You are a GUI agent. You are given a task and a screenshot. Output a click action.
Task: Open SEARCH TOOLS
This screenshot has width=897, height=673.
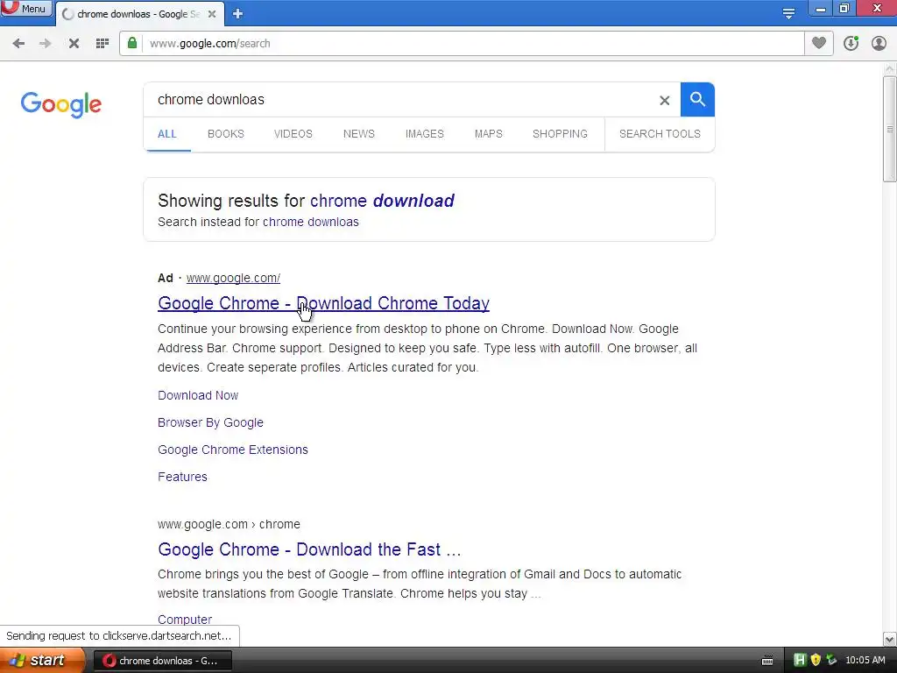[660, 134]
